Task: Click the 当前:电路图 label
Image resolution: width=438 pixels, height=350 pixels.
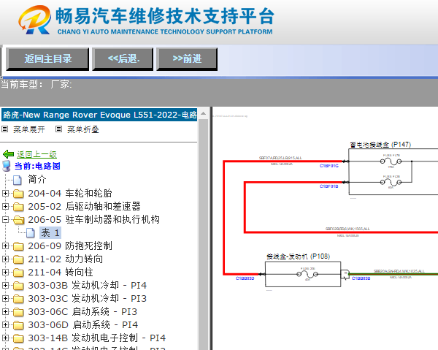Action: click(x=37, y=166)
